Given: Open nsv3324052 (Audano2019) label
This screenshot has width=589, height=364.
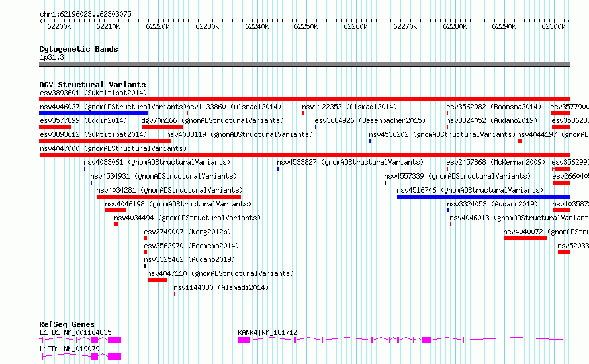Looking at the screenshot, I should (492, 120).
